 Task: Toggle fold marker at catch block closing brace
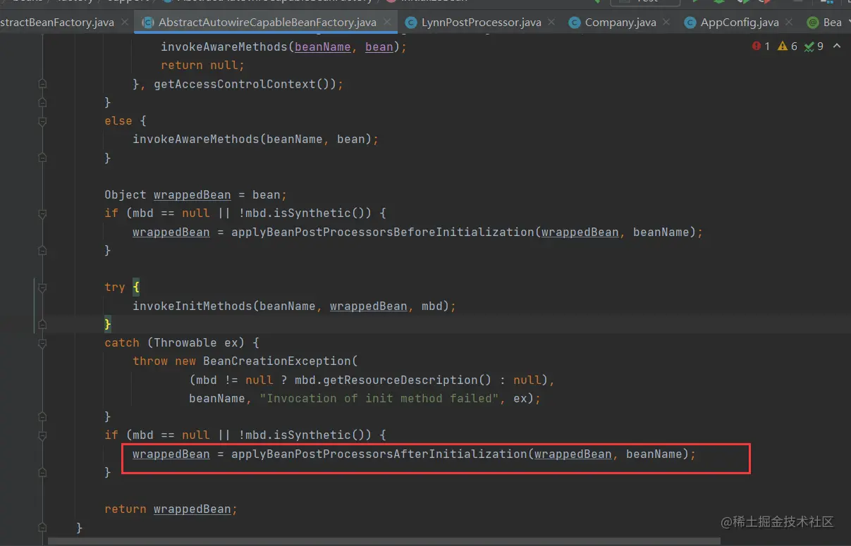coord(42,417)
